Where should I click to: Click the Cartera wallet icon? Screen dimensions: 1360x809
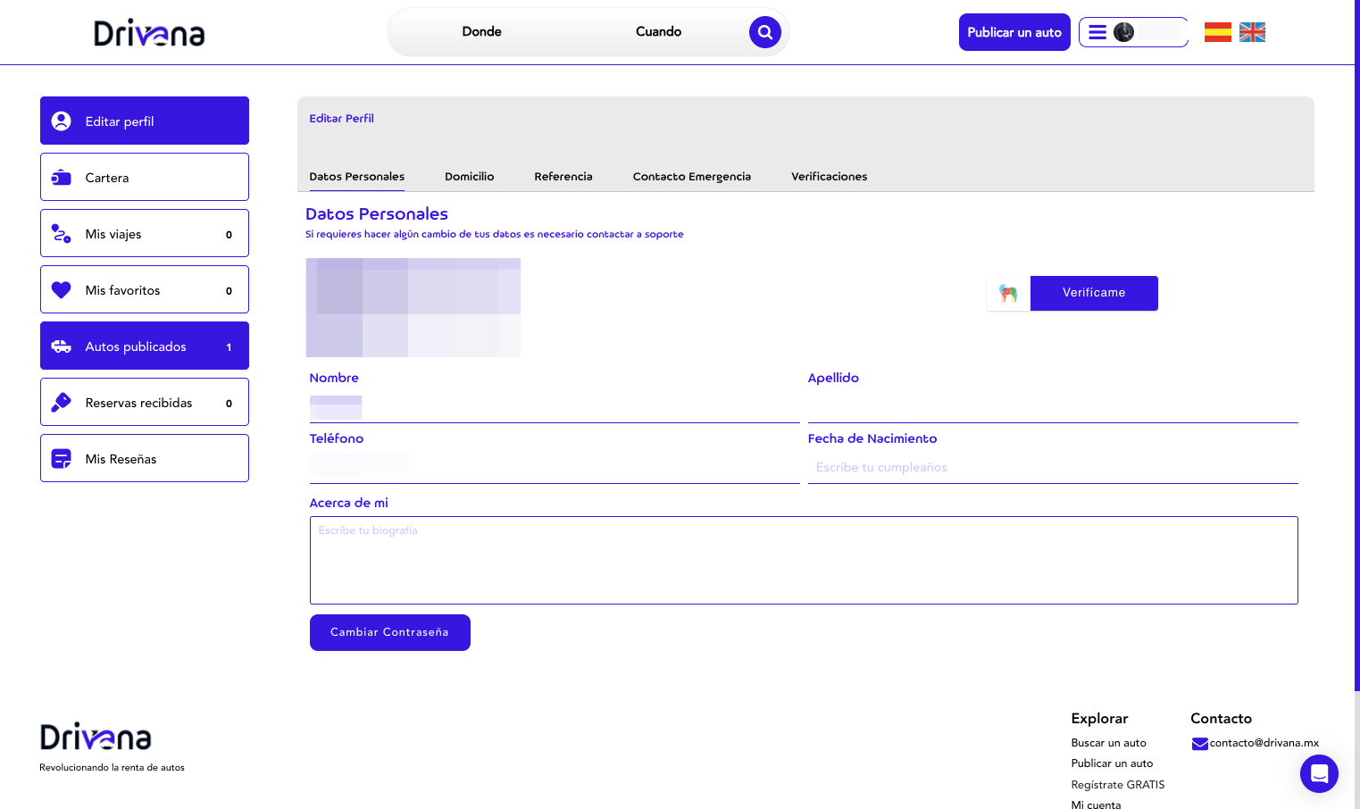click(x=62, y=178)
